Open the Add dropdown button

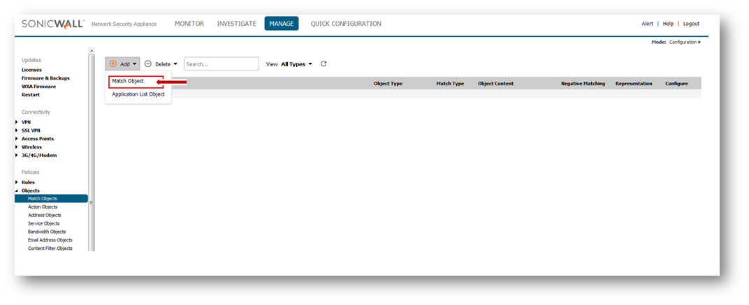pyautogui.click(x=123, y=64)
